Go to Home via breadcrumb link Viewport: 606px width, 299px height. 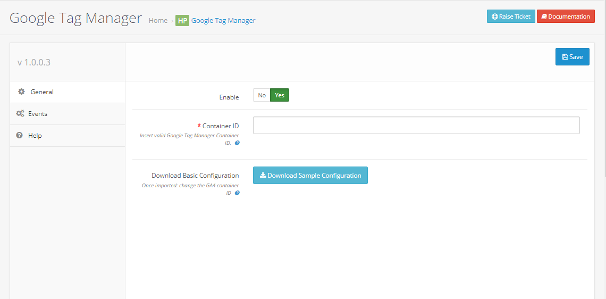point(158,21)
